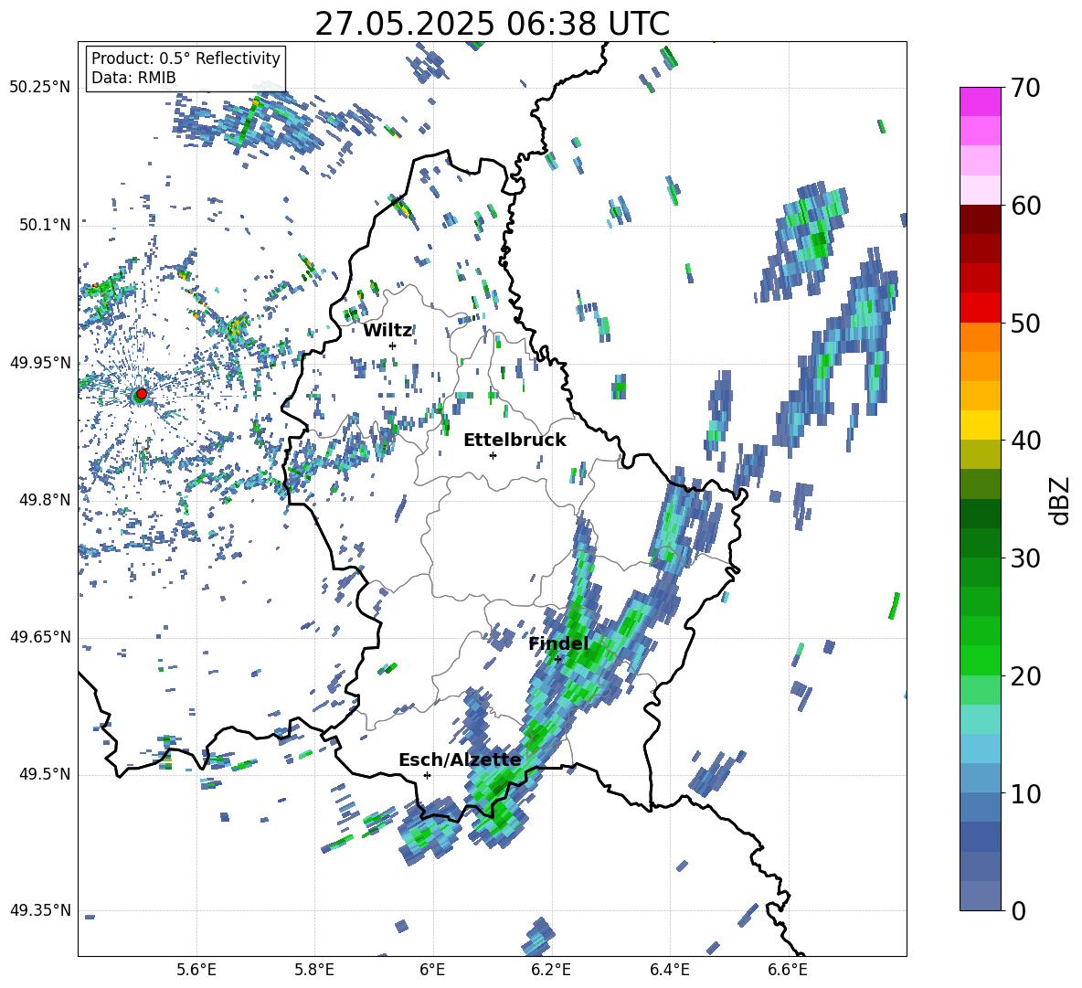The image size is (1082, 988).
Task: Click the colorbar tick label 40
Action: pyautogui.click(x=1026, y=441)
